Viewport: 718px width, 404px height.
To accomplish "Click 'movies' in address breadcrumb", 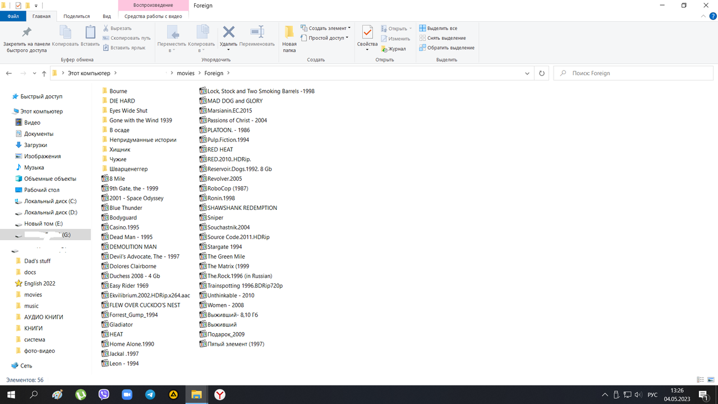I will [186, 73].
